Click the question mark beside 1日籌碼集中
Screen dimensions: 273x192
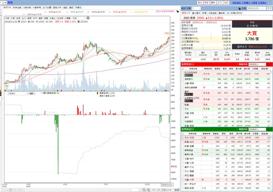[x=211, y=35]
